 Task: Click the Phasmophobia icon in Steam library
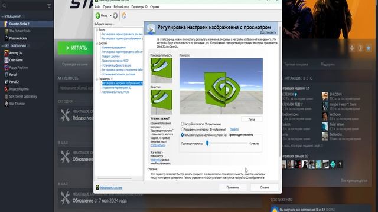[x=6, y=38]
